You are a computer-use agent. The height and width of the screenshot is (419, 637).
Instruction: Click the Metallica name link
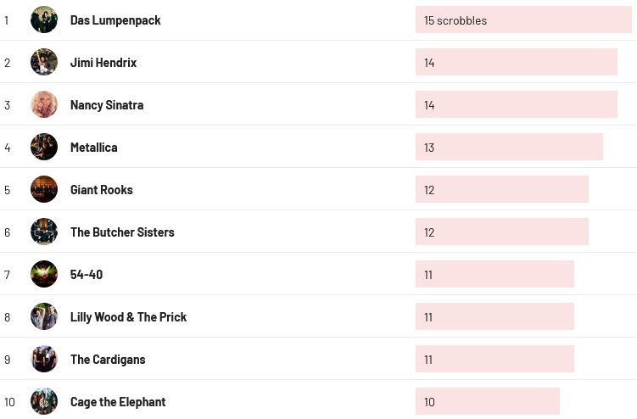pos(94,148)
